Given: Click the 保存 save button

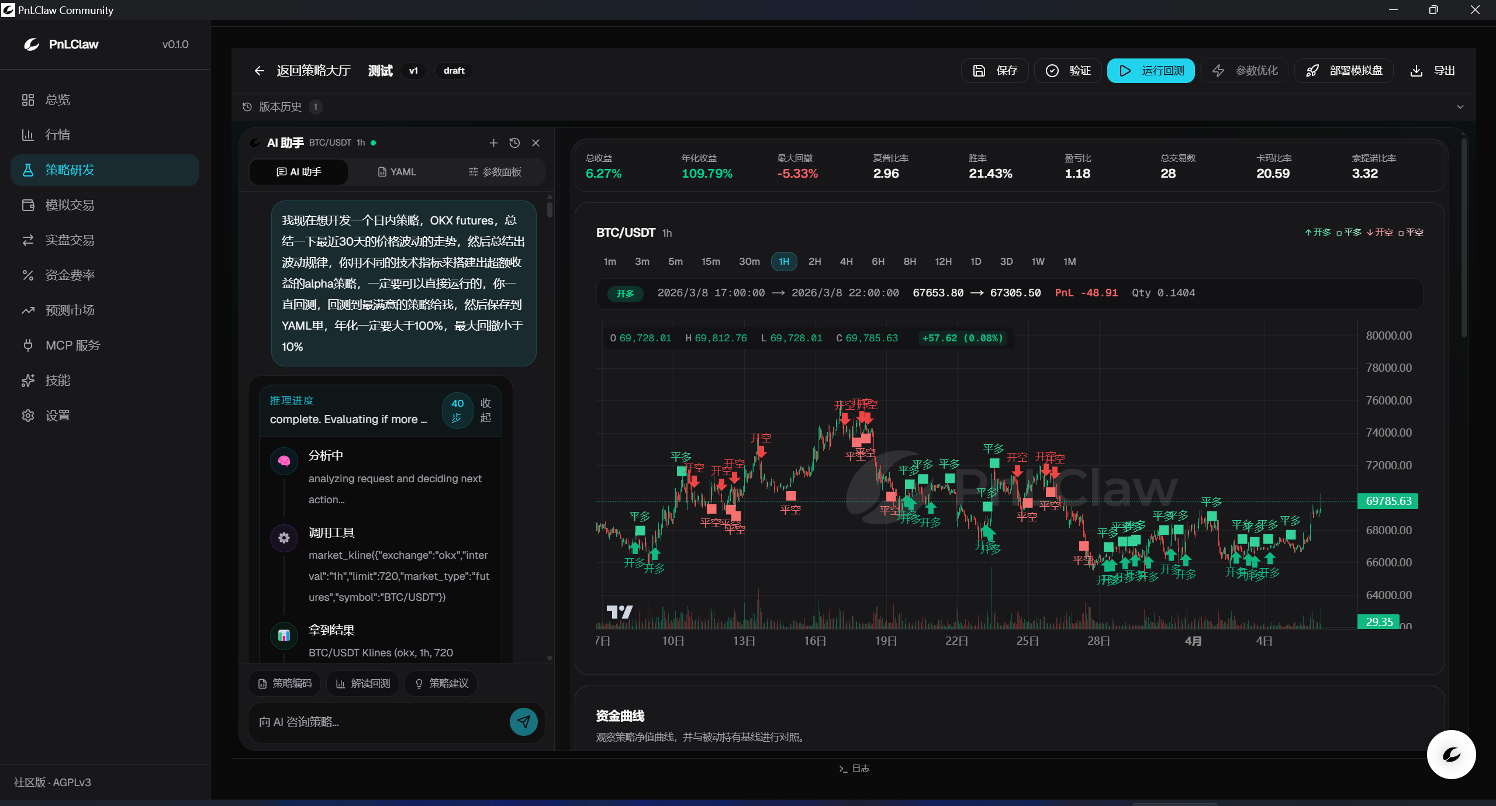Looking at the screenshot, I should pos(995,71).
